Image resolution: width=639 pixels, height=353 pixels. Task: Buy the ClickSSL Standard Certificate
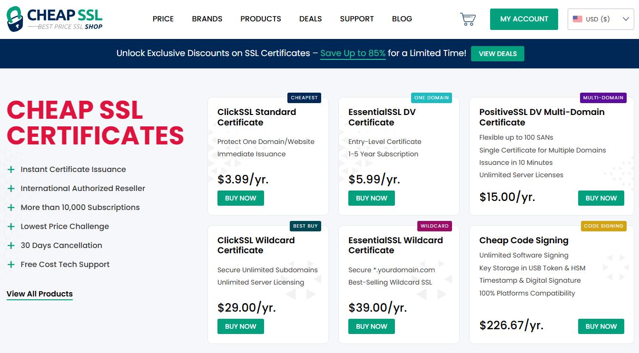tap(241, 198)
